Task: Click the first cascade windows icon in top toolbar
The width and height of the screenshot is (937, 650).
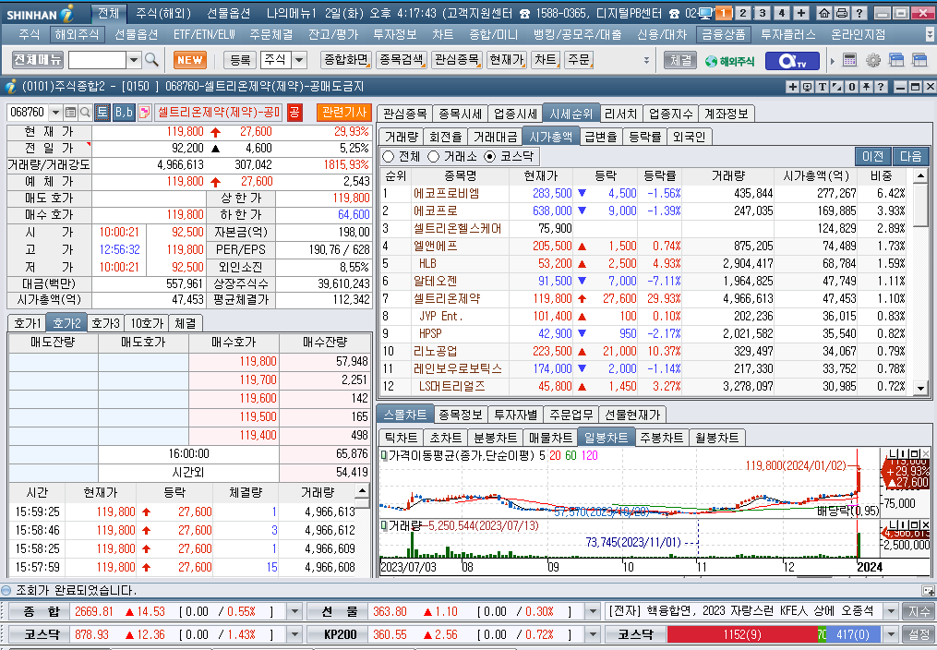Action: click(896, 60)
